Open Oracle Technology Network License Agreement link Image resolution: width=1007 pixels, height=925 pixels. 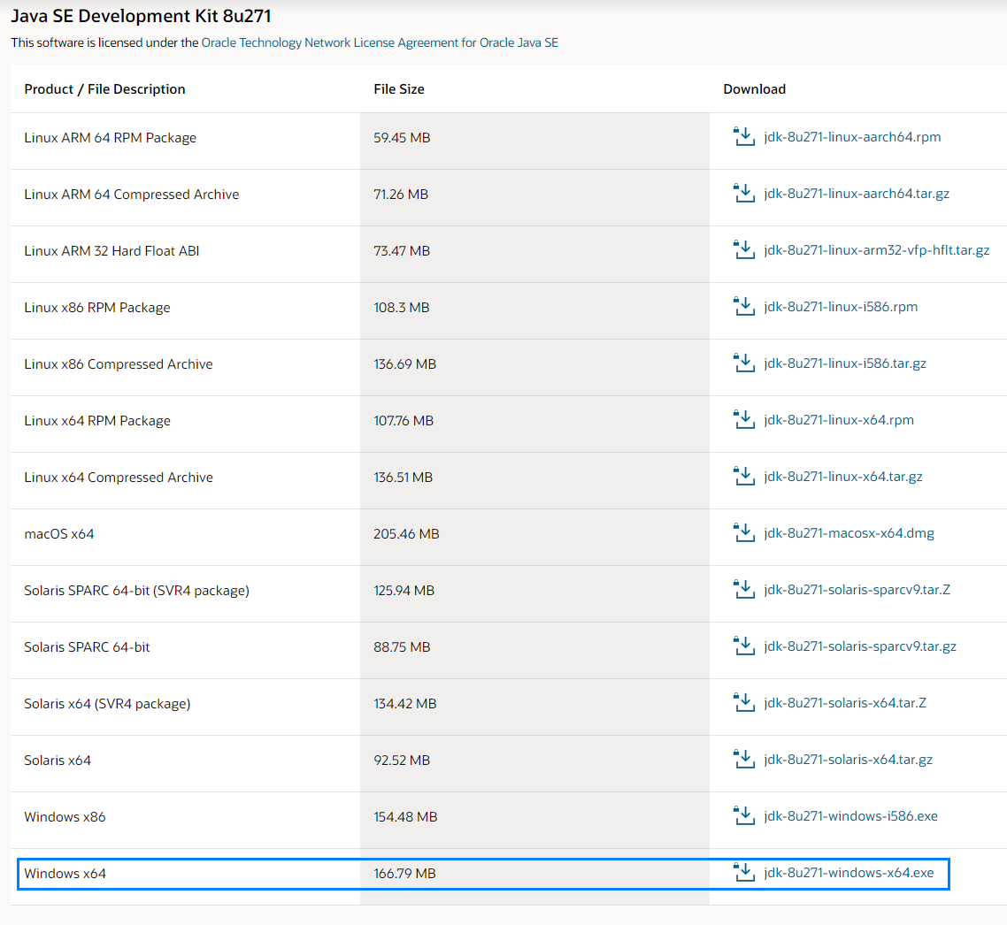[380, 42]
